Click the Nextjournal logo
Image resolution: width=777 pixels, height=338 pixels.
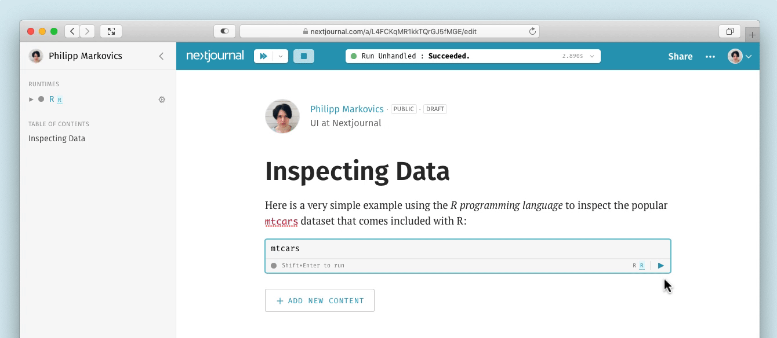click(215, 56)
